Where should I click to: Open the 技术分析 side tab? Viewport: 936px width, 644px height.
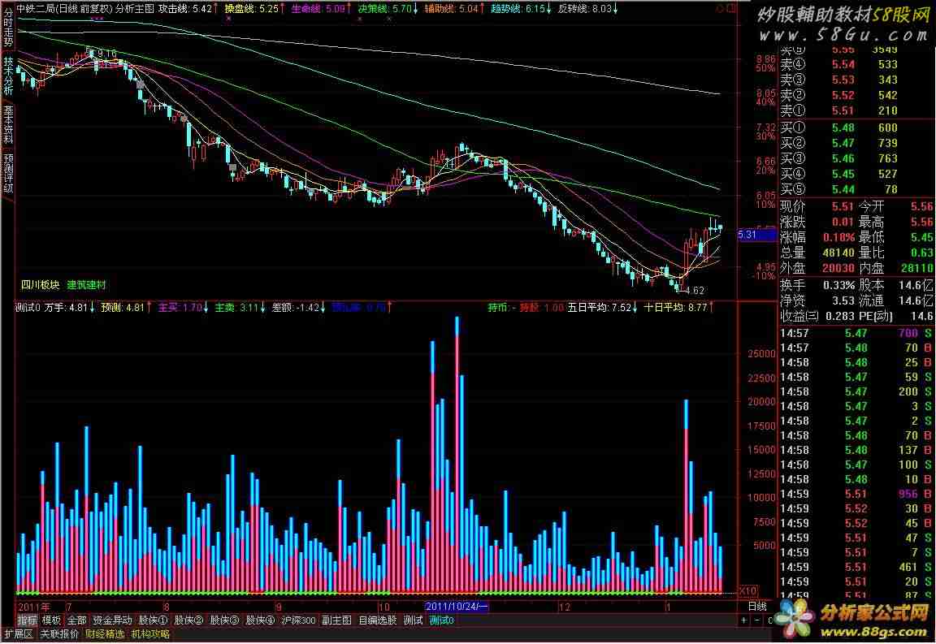click(8, 76)
